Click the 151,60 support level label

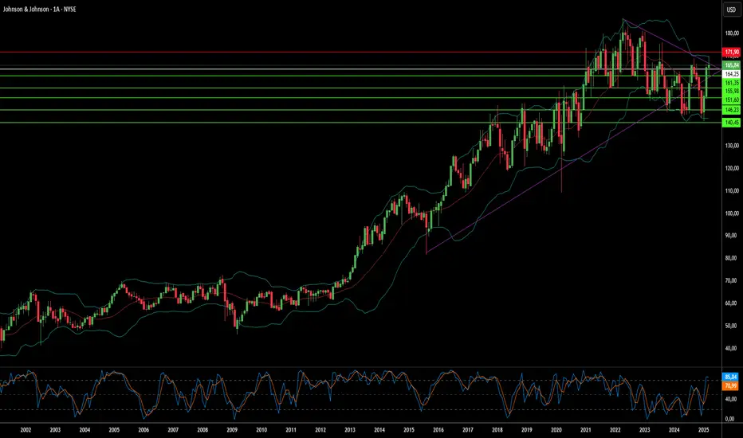[x=729, y=100]
